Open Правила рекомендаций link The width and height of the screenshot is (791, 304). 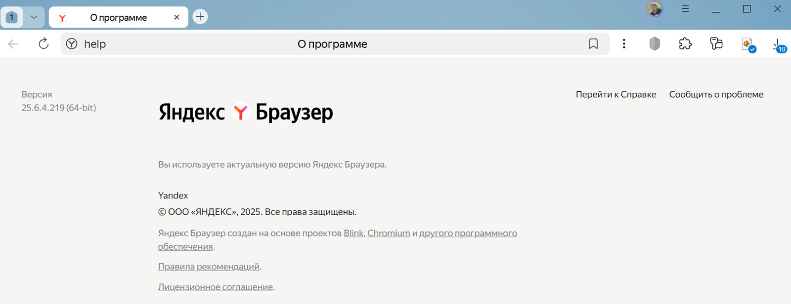[x=209, y=267]
